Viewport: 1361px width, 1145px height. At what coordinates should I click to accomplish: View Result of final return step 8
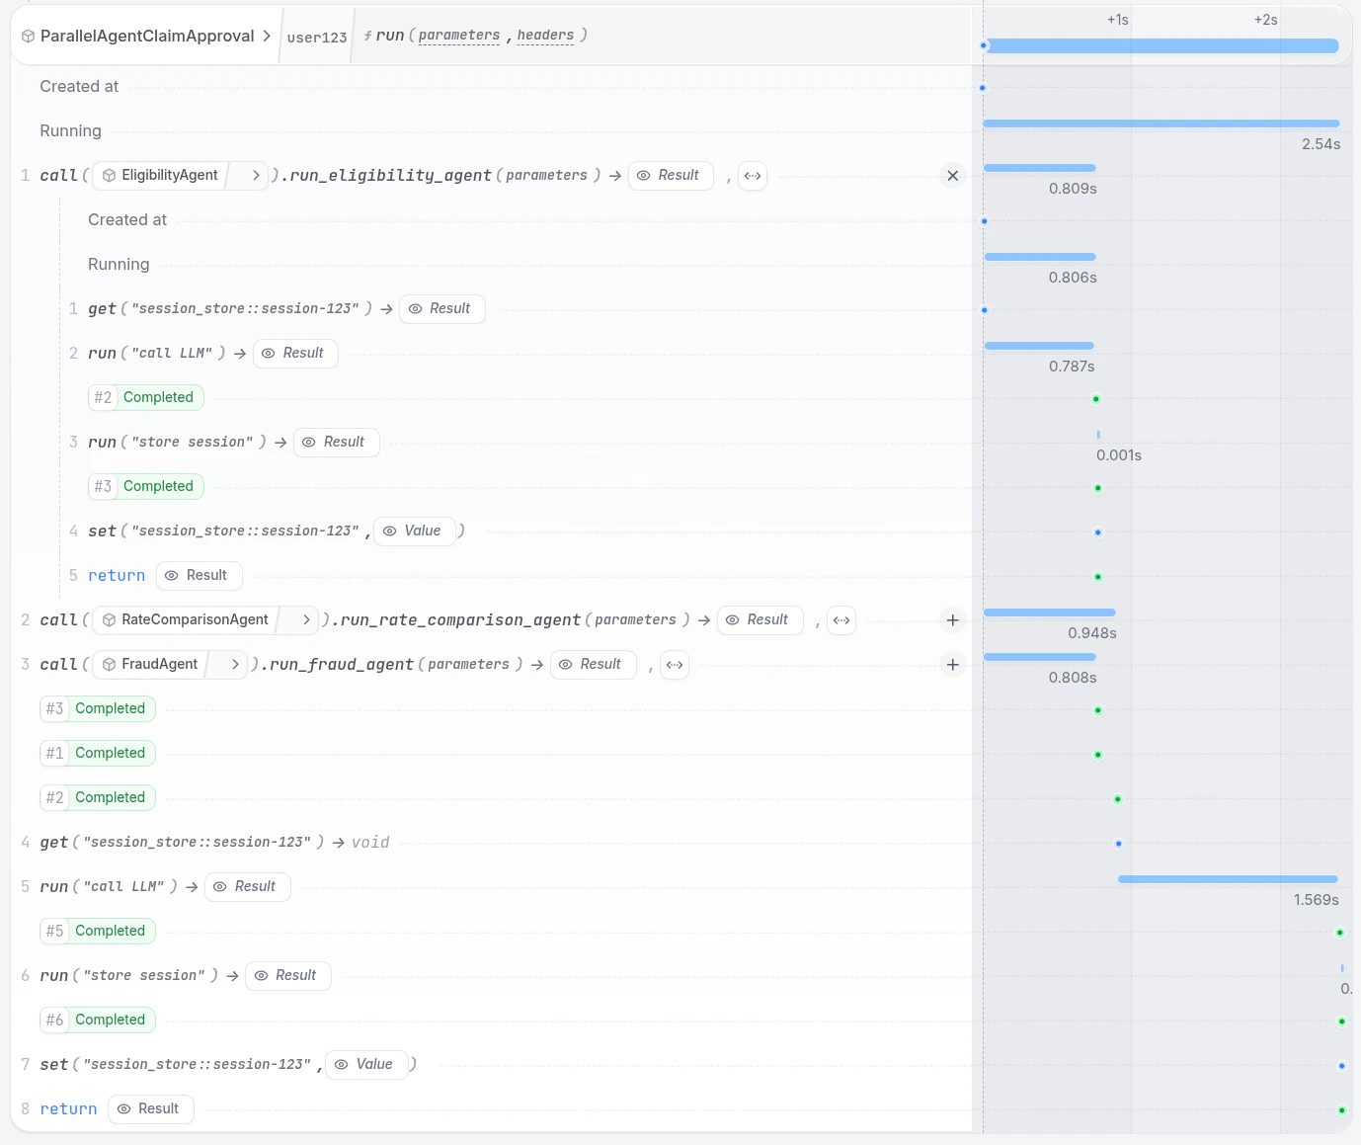150,1108
